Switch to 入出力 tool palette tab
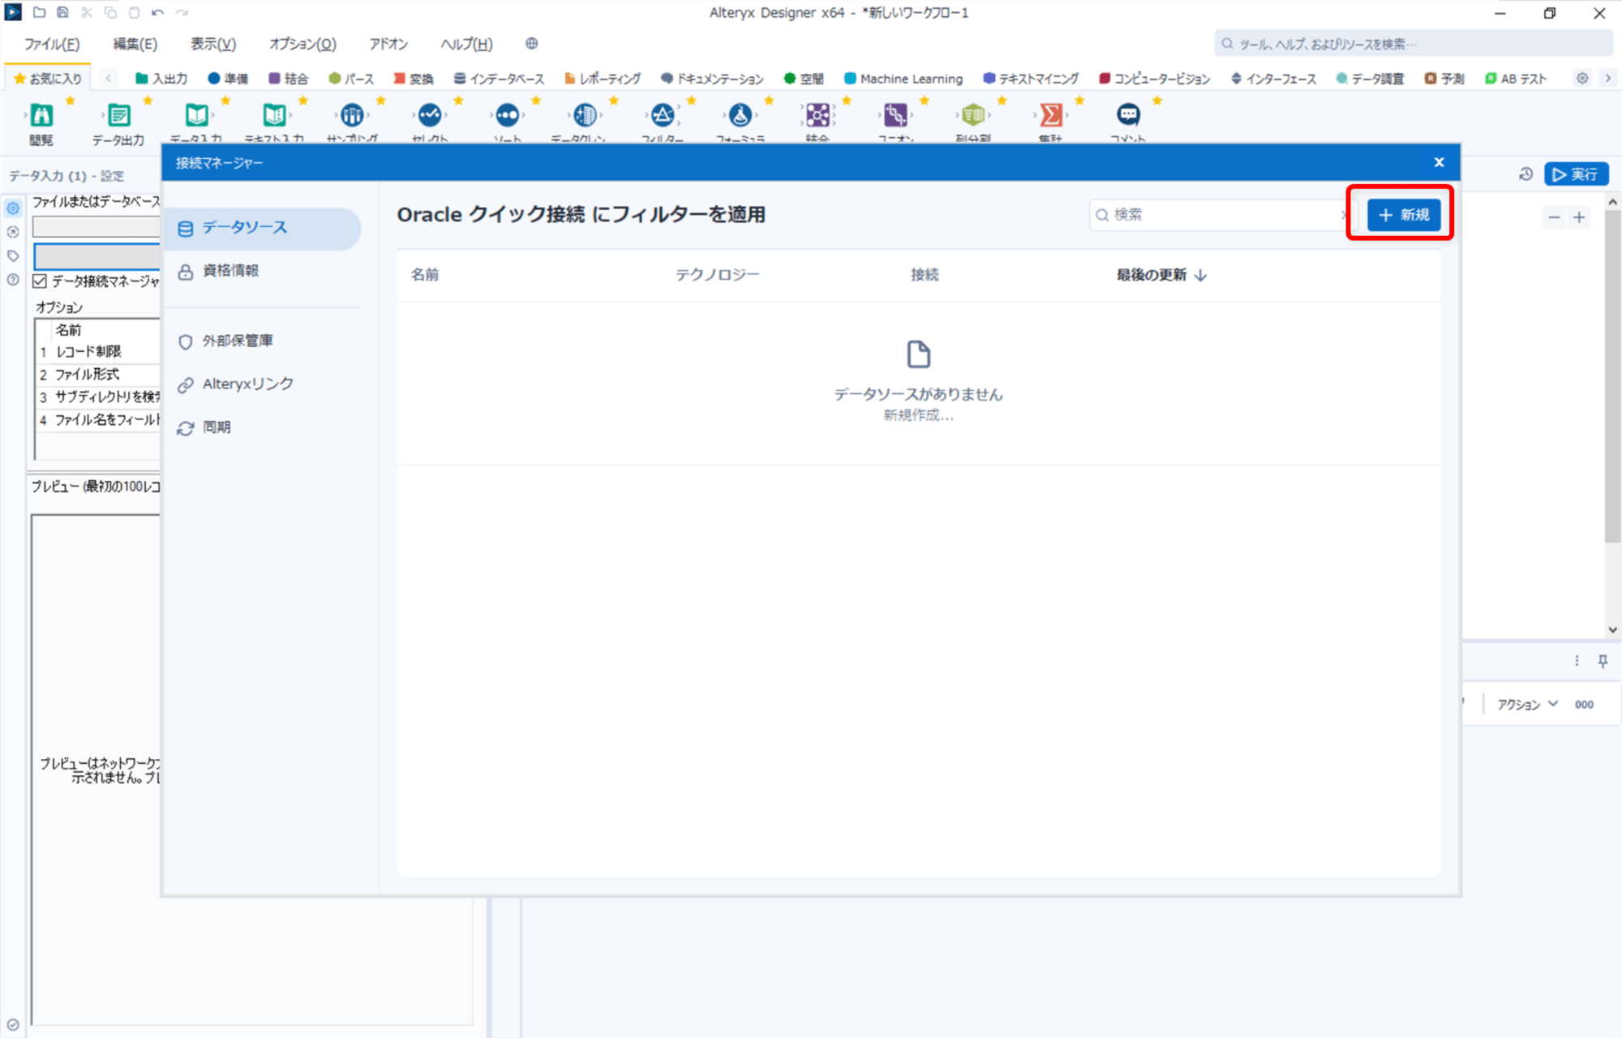The width and height of the screenshot is (1622, 1038). [x=161, y=79]
